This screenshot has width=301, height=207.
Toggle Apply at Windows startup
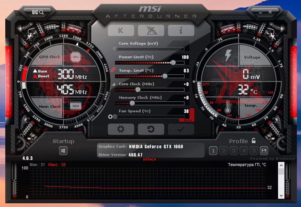[63, 151]
